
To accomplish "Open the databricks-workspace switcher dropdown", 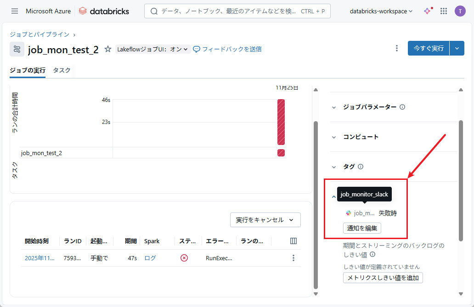I will (381, 11).
